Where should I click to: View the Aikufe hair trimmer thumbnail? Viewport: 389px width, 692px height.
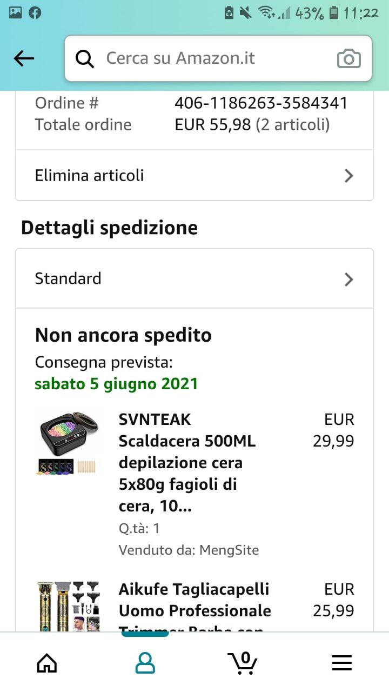click(68, 606)
